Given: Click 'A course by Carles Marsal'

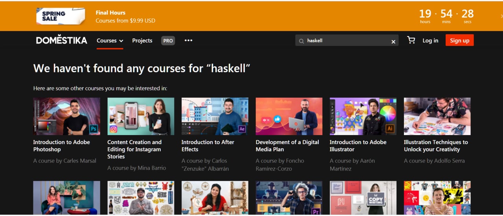Looking at the screenshot, I should (65, 161).
